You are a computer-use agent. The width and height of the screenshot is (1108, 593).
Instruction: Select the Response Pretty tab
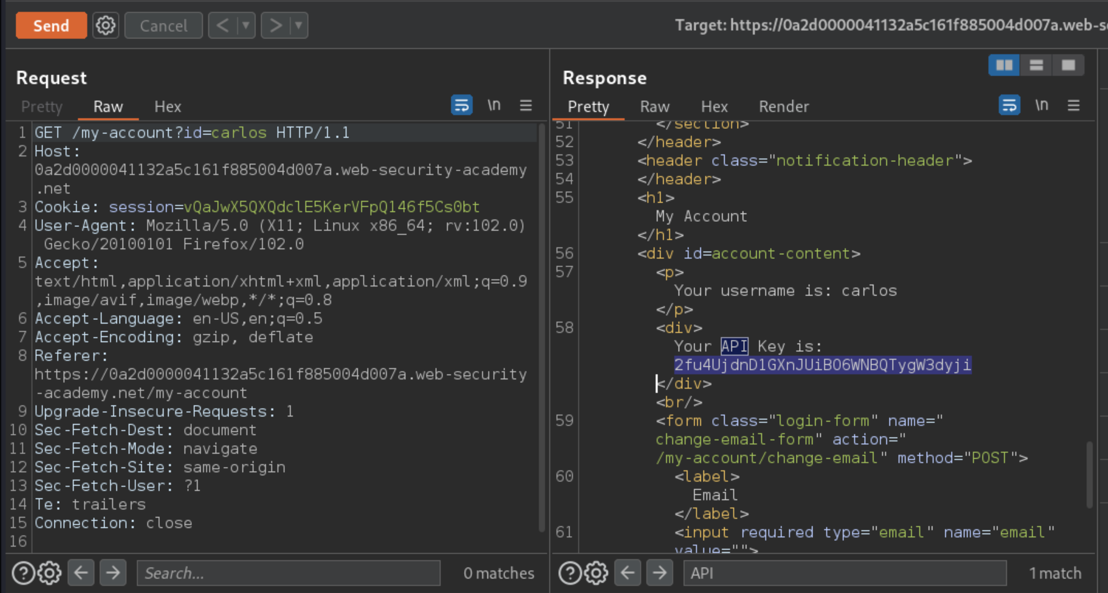tap(588, 107)
